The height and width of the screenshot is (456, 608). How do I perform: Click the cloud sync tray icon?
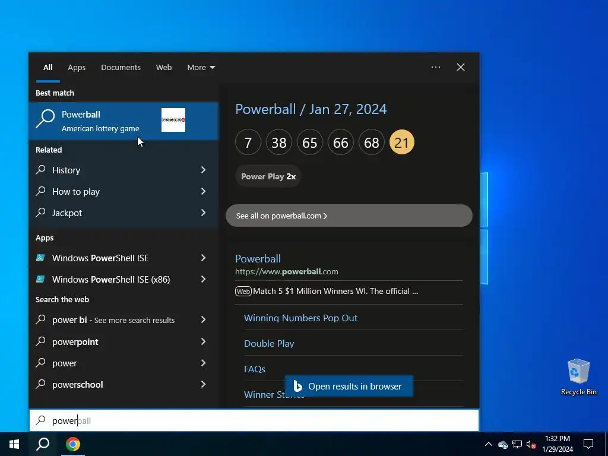coord(503,445)
